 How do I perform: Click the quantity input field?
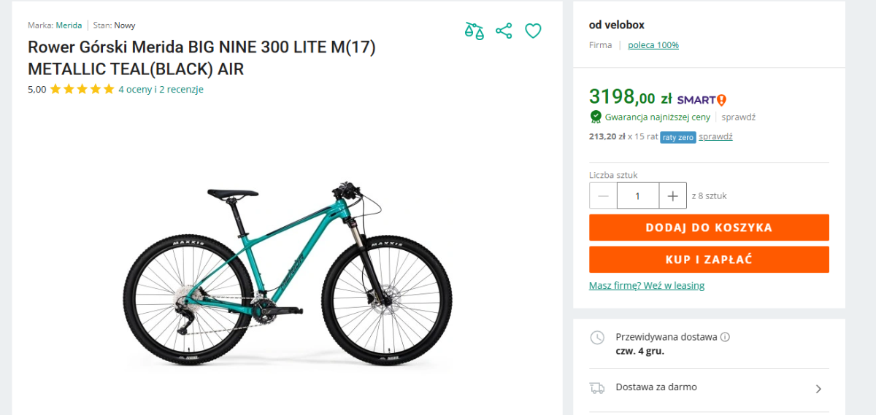coord(637,195)
